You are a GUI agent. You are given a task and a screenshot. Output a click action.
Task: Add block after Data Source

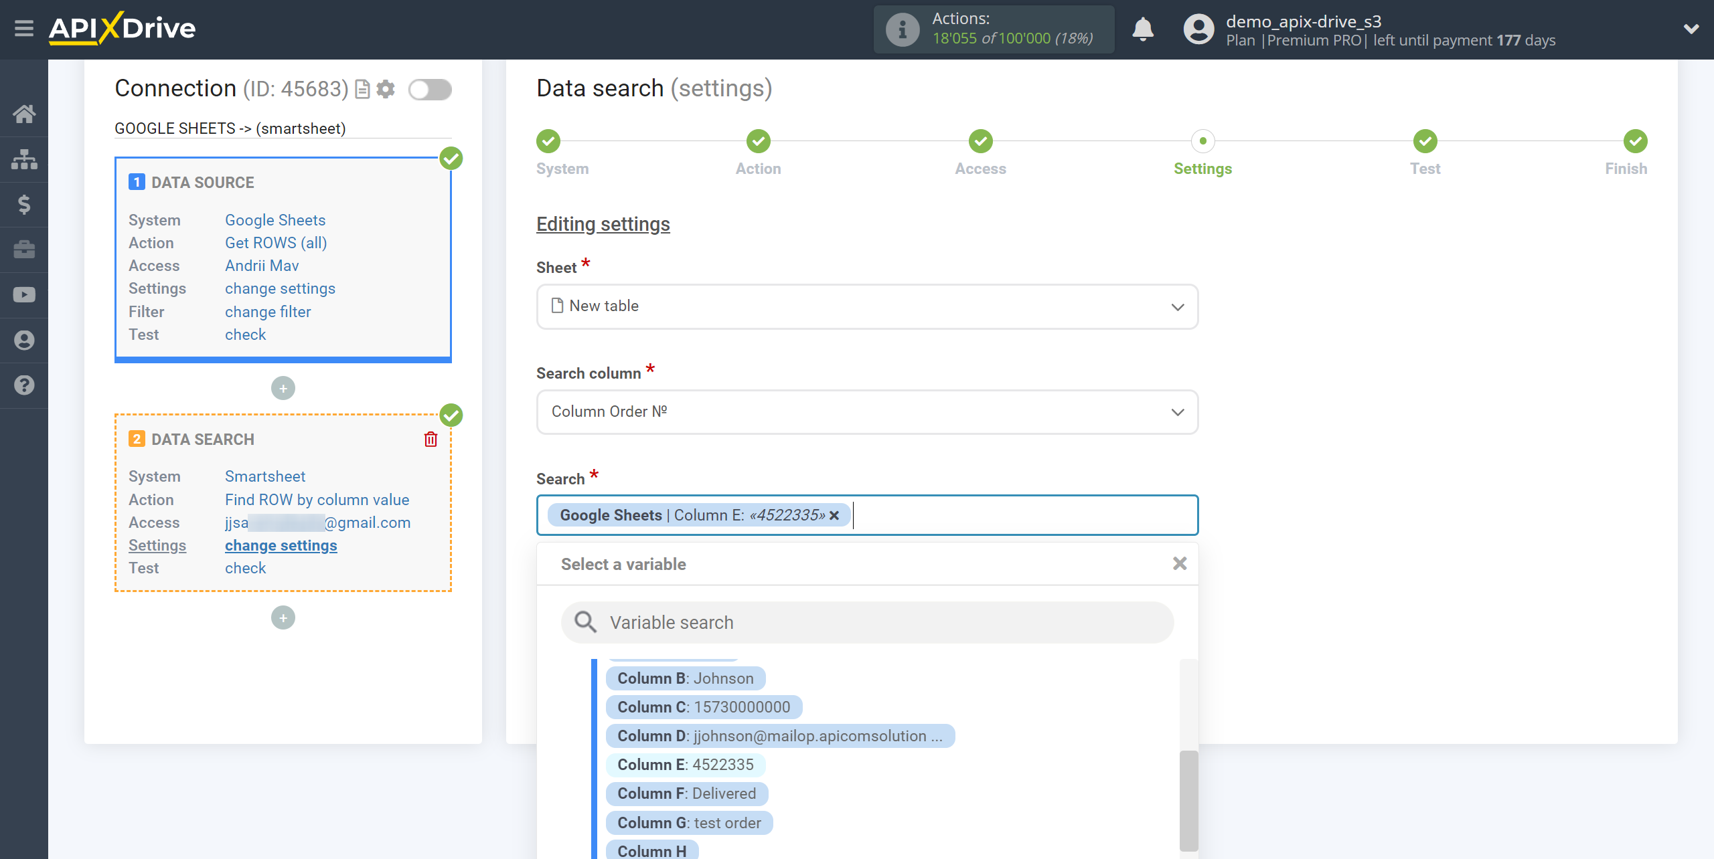click(283, 388)
